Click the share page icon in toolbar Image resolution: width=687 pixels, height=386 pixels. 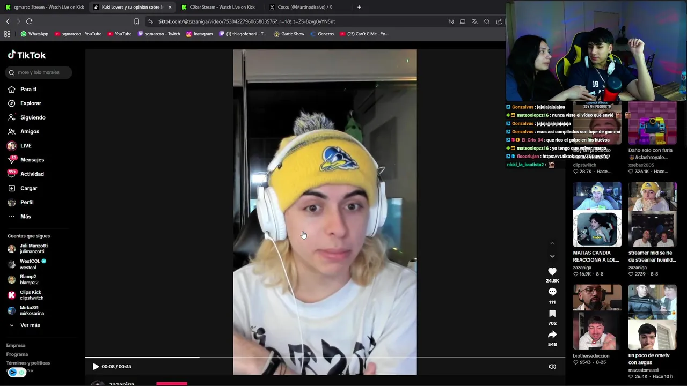(x=499, y=21)
